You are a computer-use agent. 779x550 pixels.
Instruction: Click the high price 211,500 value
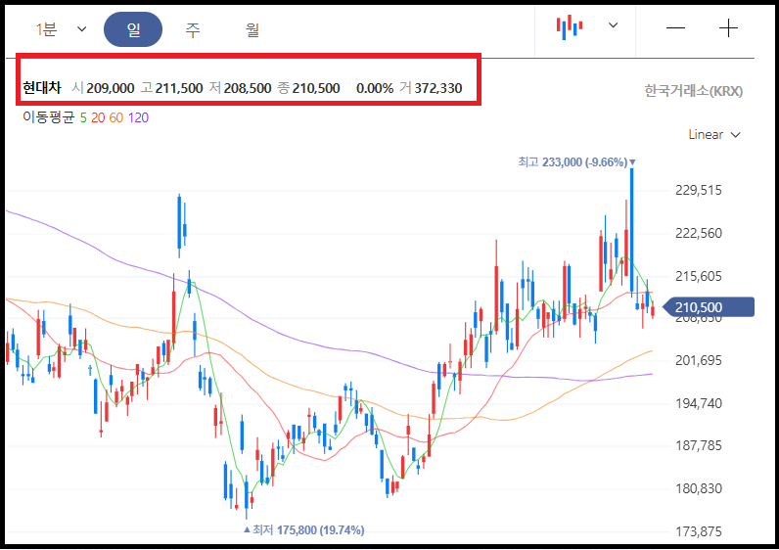179,88
